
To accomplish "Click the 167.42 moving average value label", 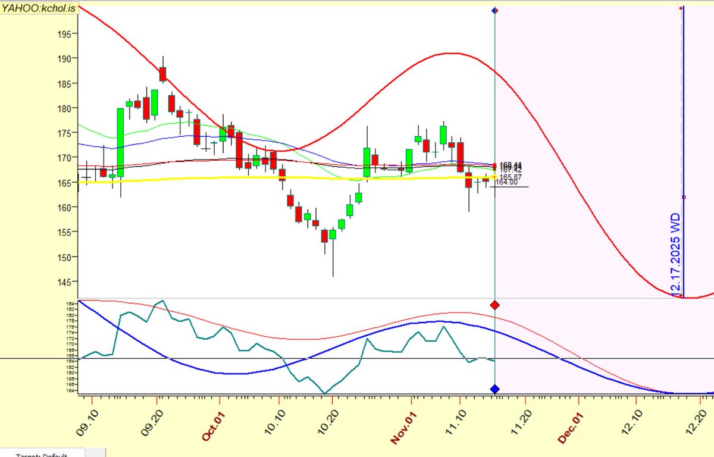I will tap(511, 170).
